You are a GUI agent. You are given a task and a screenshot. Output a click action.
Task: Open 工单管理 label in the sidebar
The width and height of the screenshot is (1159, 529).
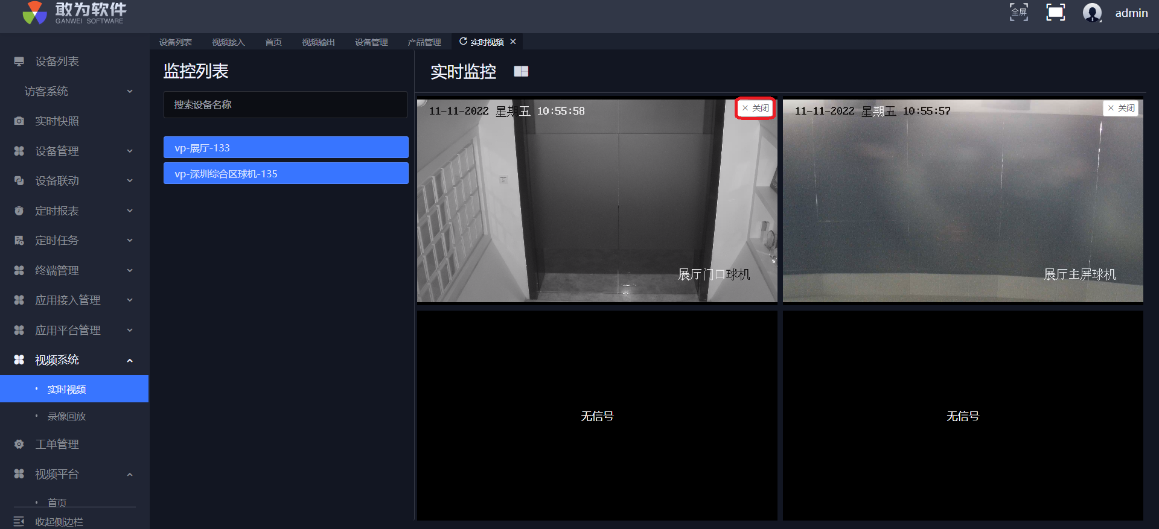click(x=57, y=444)
